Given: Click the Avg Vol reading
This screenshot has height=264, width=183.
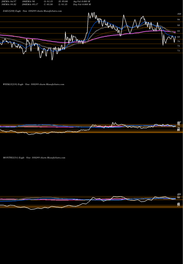Looking at the screenshot, I should (x=82, y=1).
